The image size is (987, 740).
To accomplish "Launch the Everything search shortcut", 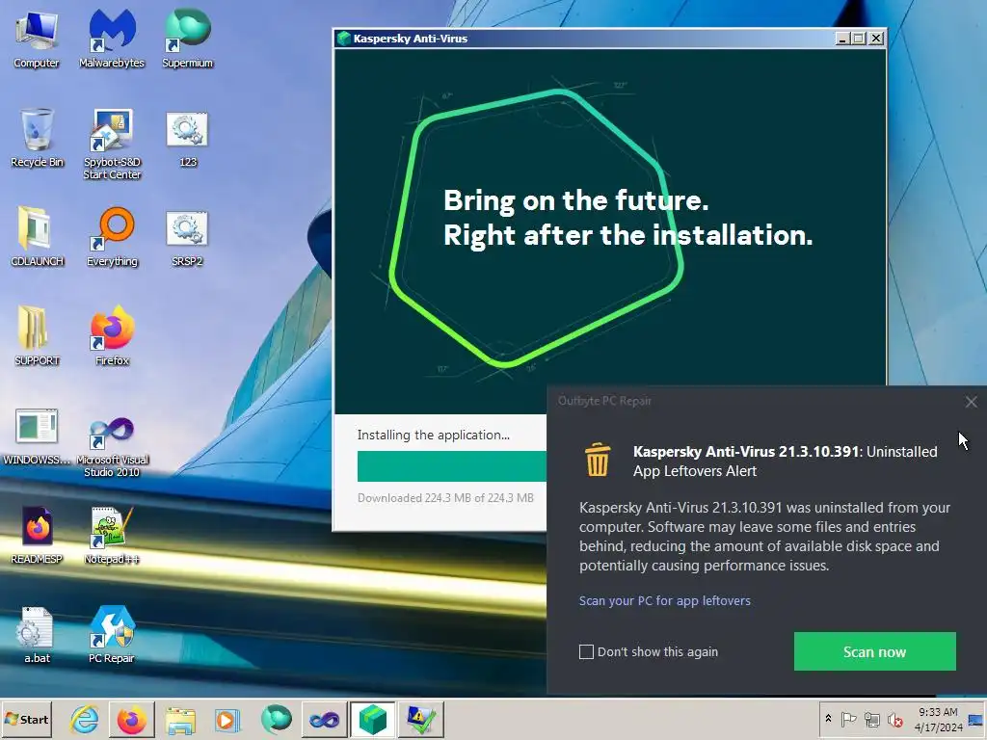I will [112, 237].
